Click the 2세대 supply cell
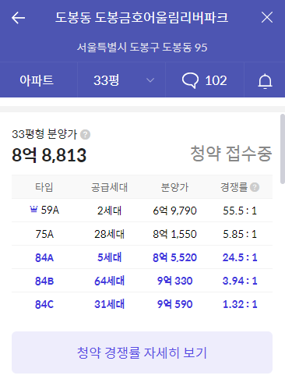 [109, 211]
